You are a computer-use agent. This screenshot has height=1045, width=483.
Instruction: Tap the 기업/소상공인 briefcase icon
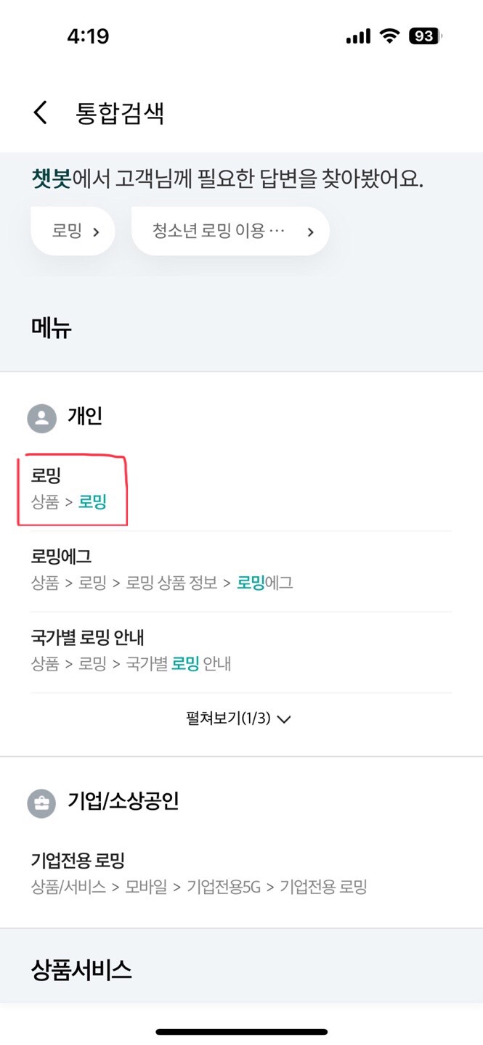[x=41, y=802]
